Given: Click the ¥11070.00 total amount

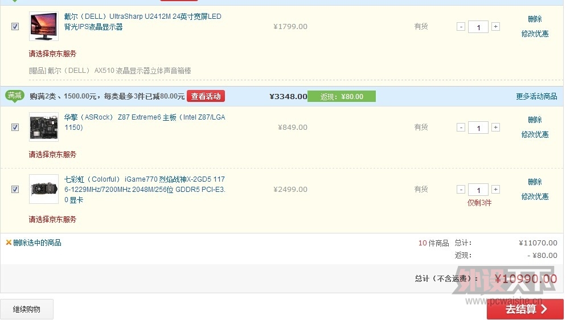Looking at the screenshot, I should pyautogui.click(x=538, y=243).
